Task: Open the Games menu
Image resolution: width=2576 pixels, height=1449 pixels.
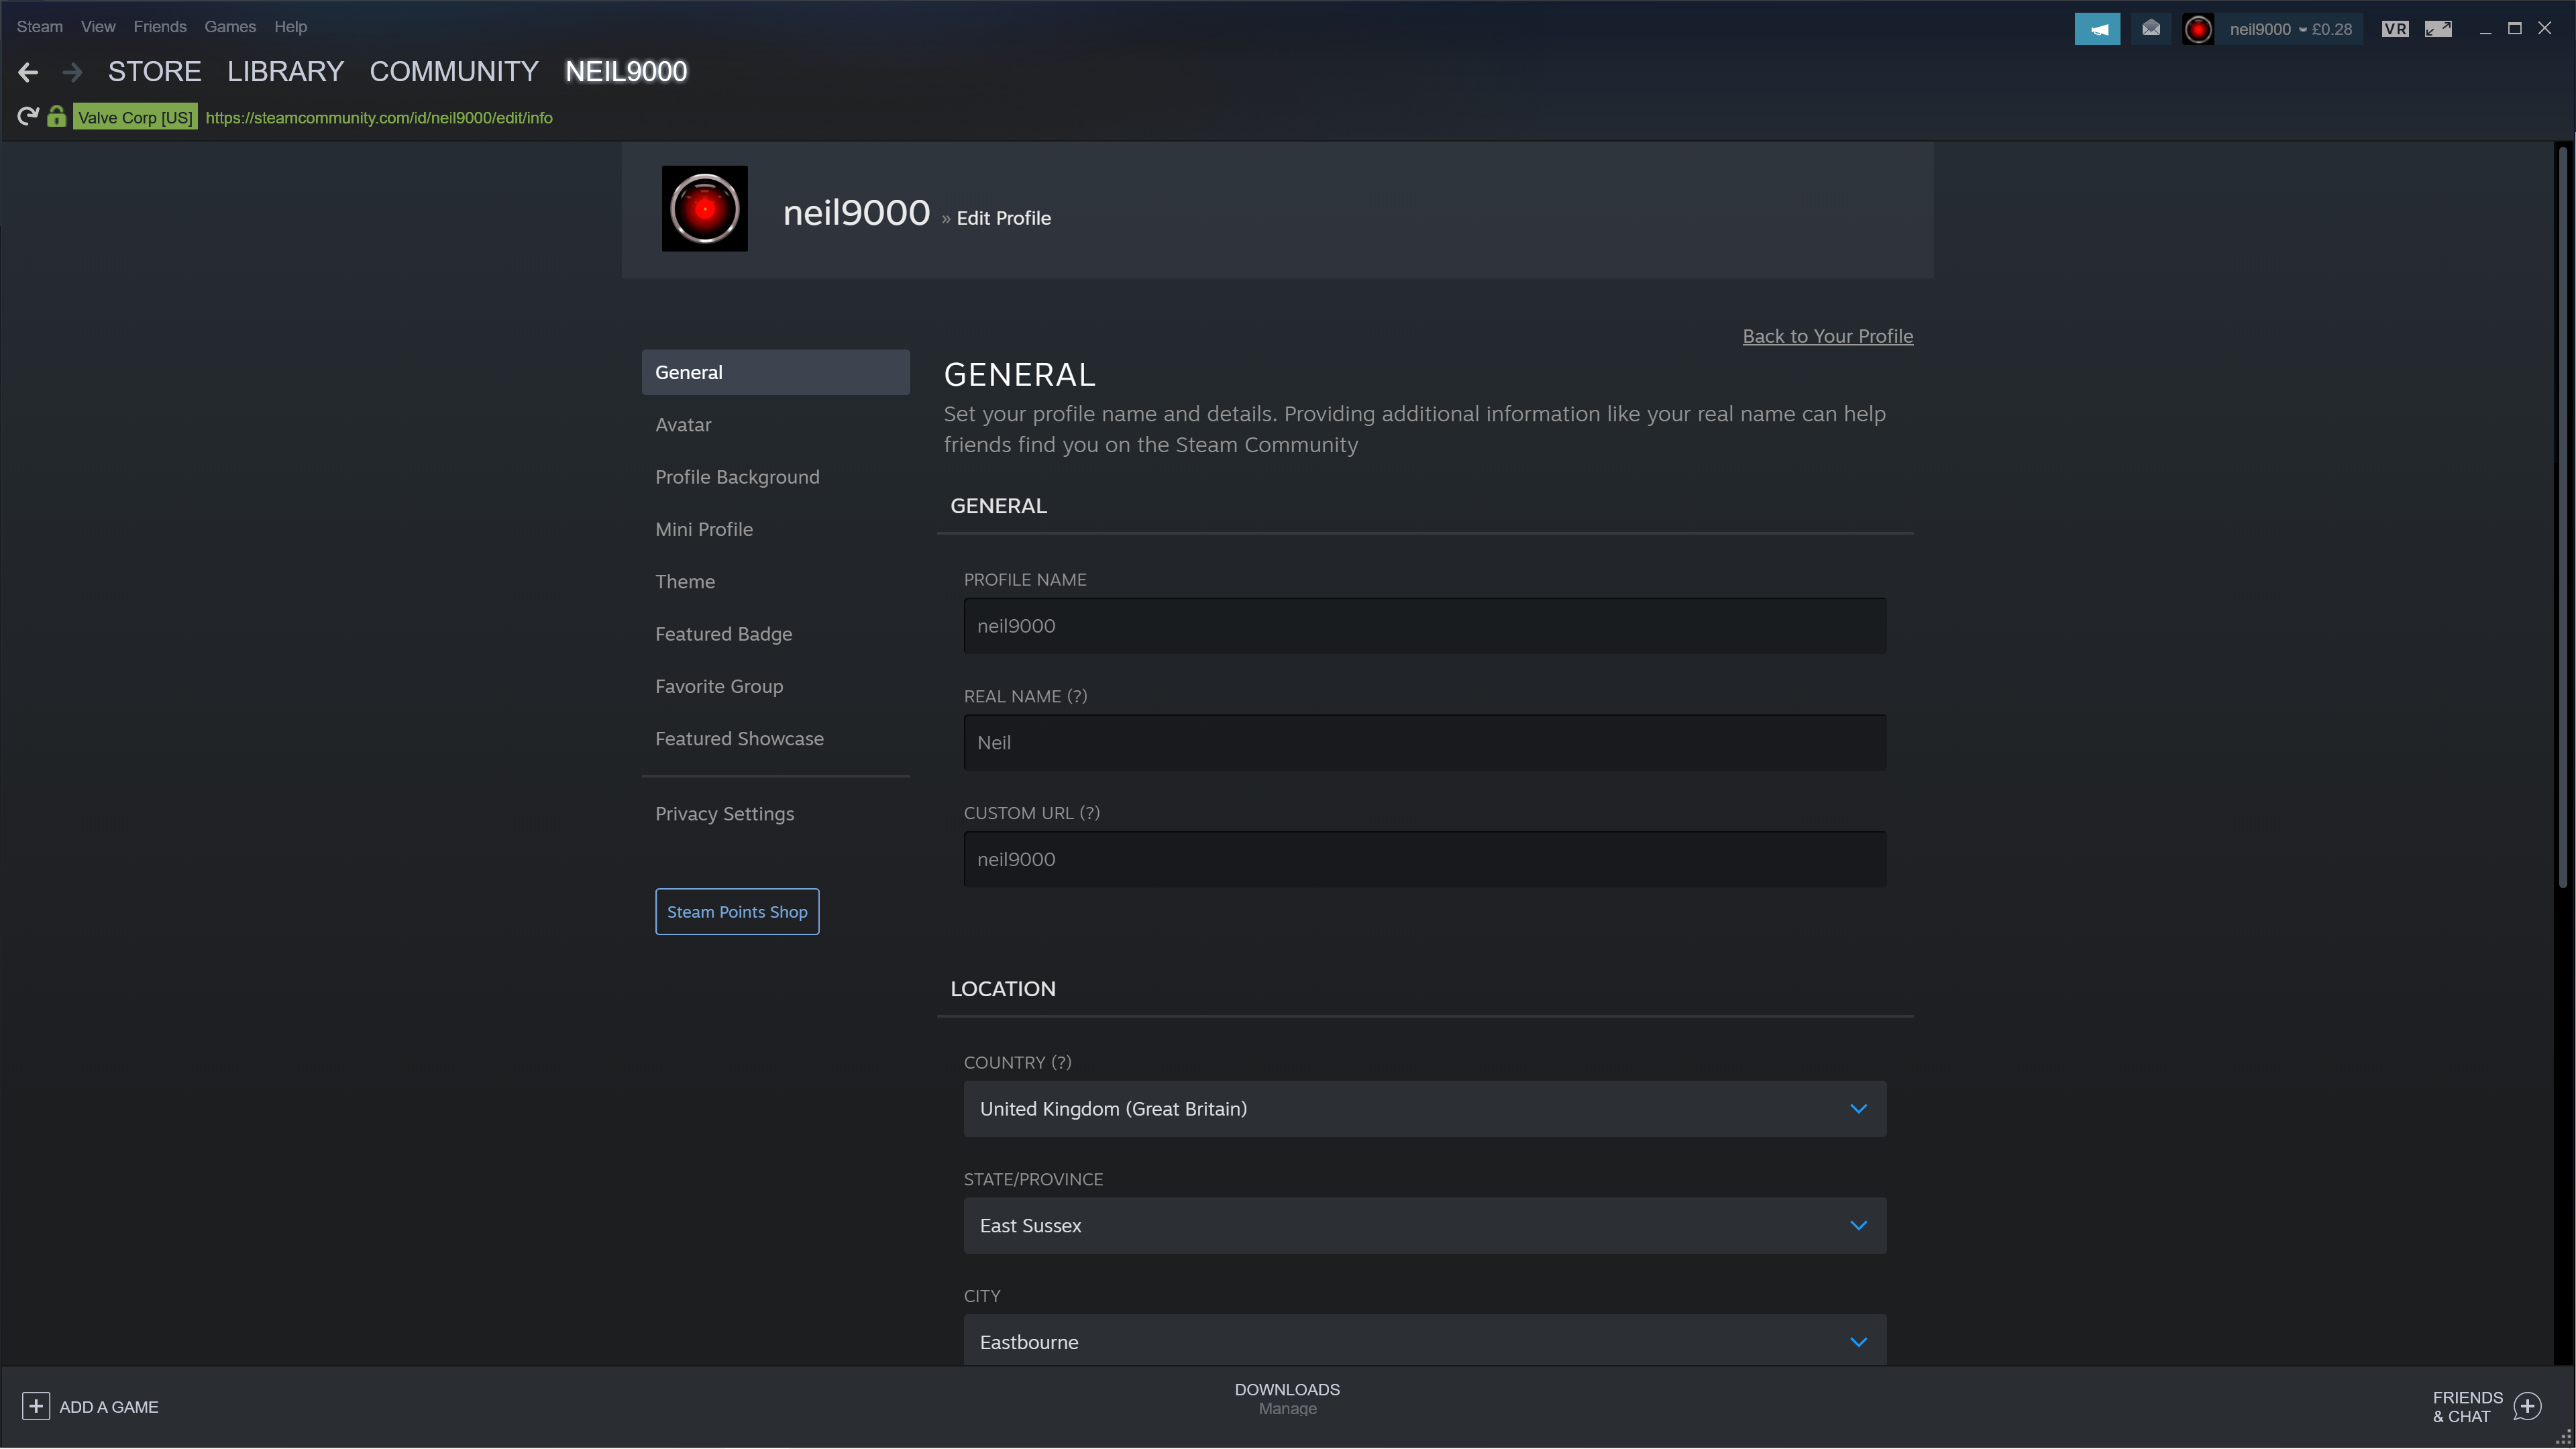Action: 230,27
